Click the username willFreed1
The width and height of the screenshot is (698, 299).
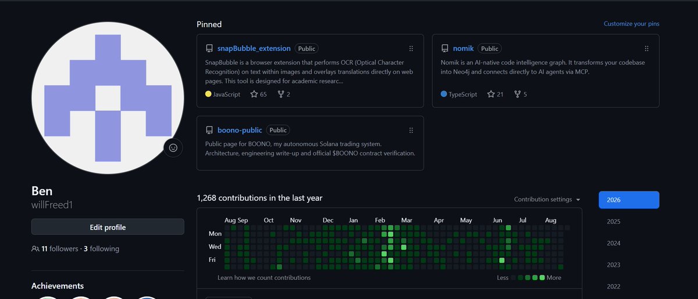click(52, 205)
